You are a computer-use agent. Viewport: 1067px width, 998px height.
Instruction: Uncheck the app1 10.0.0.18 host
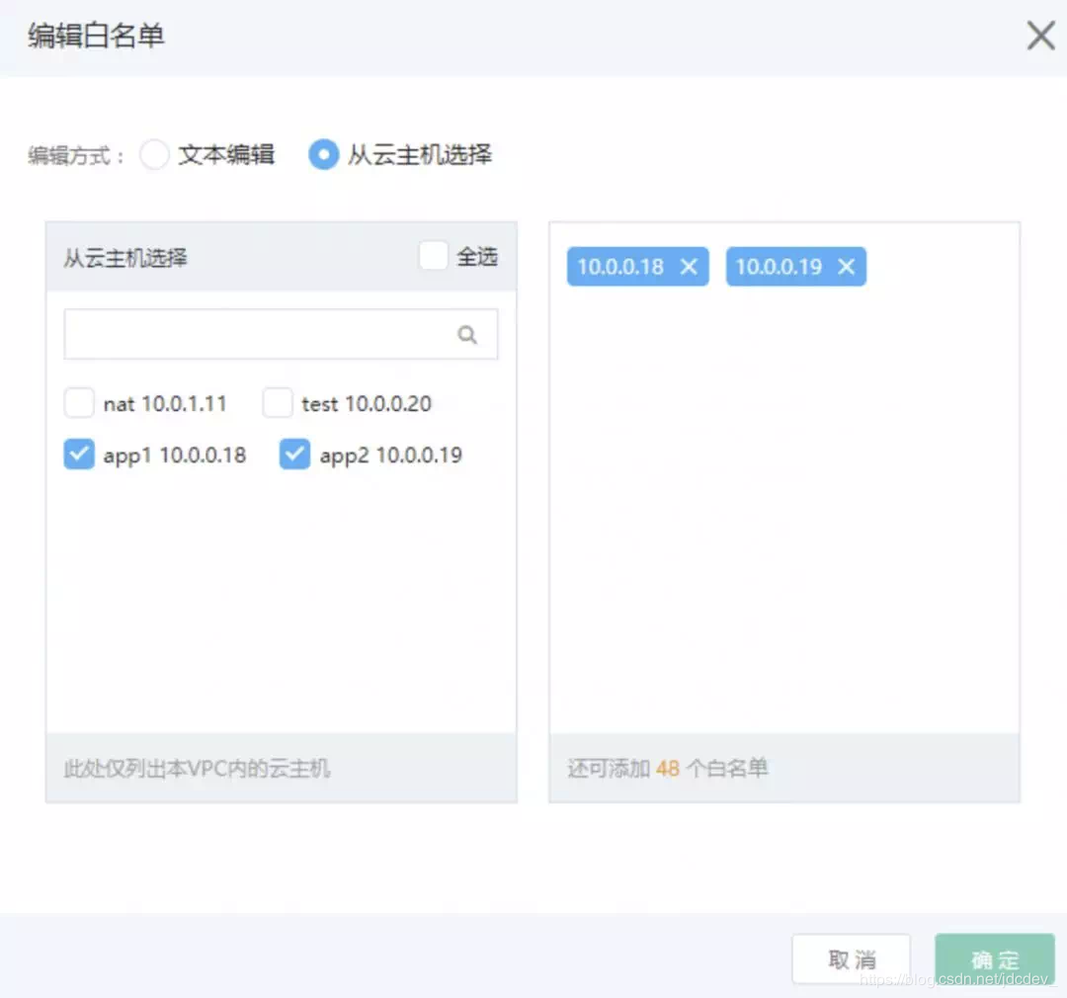click(x=79, y=454)
